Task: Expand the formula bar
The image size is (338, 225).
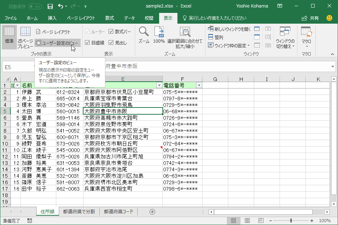Action: pos(333,67)
